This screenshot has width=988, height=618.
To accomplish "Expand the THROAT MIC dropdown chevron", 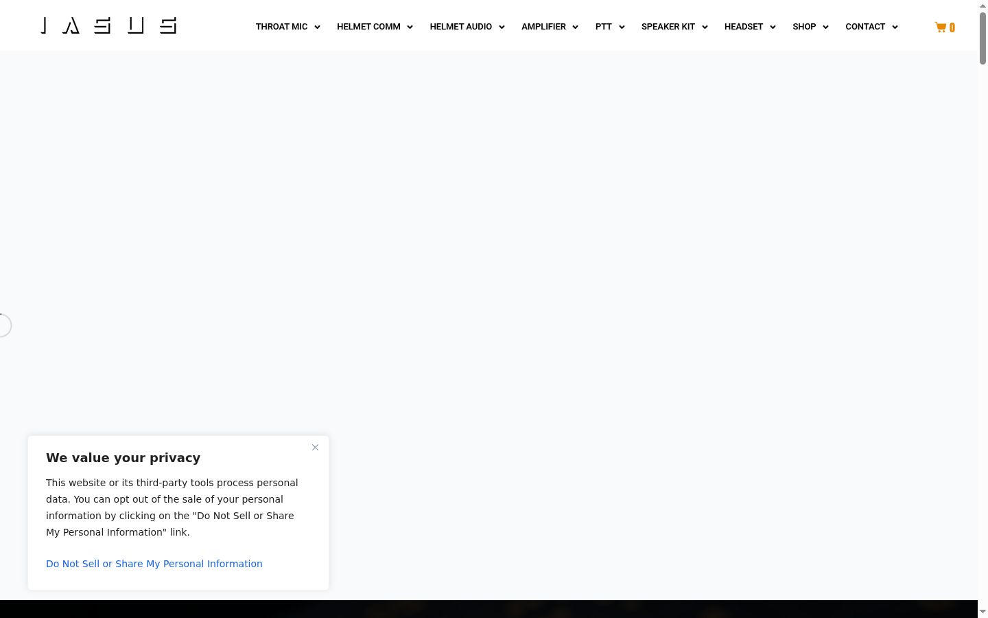I will pyautogui.click(x=317, y=27).
